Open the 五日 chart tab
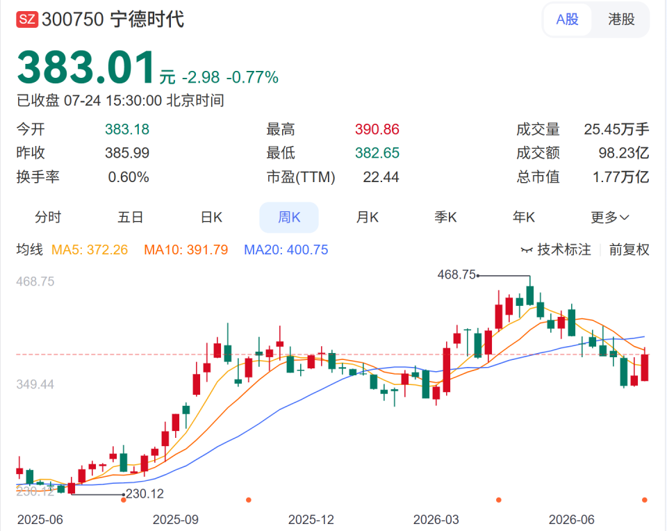 (x=130, y=218)
